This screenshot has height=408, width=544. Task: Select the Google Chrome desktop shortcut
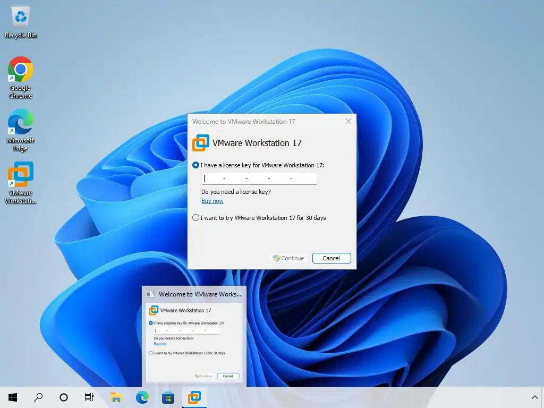click(x=21, y=78)
